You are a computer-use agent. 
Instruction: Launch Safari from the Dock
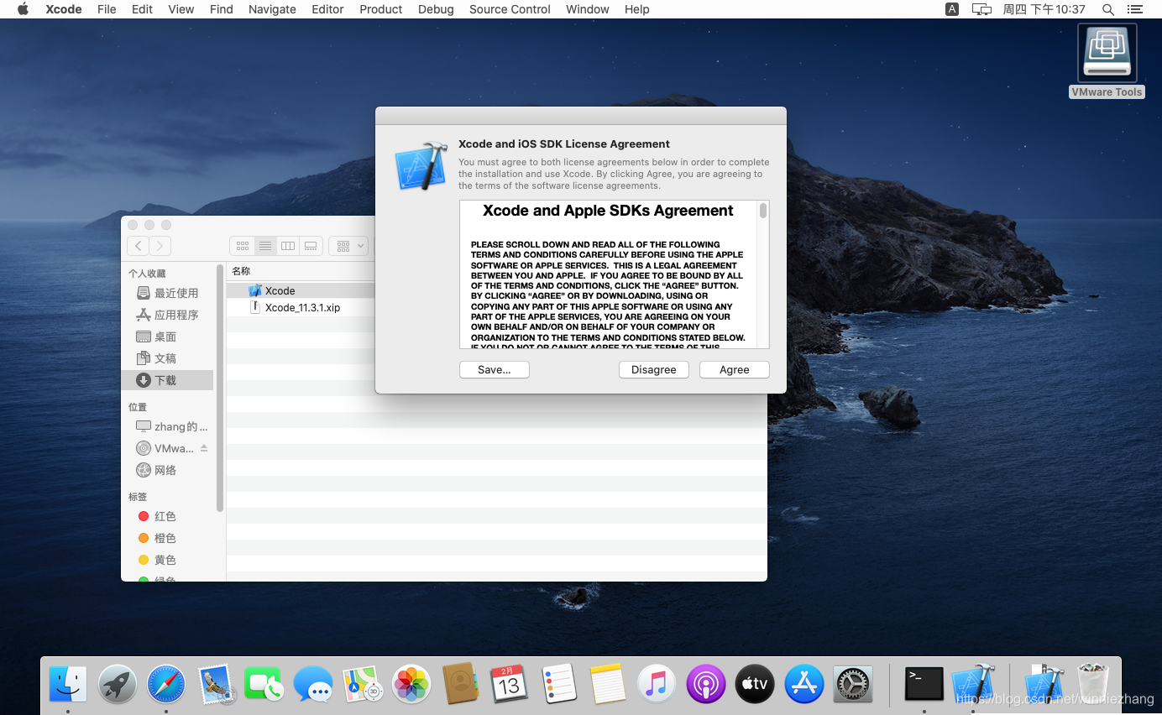coord(166,684)
